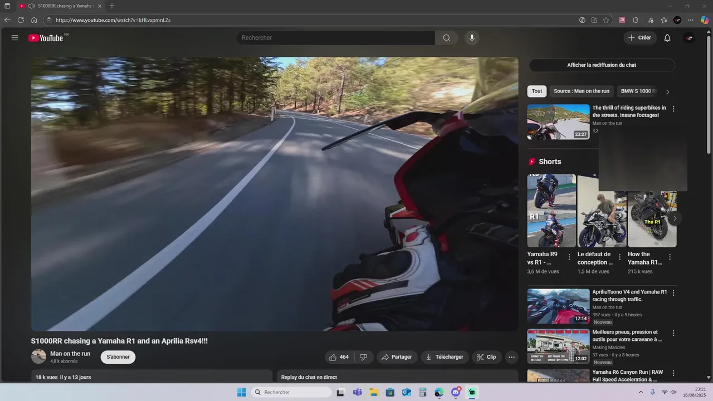Viewport: 713px width, 401px height.
Task: Open "ApriliaTuono V4 and Yamaha R1" thumbnail
Action: [x=558, y=306]
